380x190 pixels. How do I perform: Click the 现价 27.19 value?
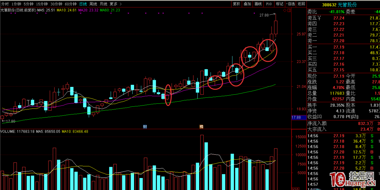tap(338, 76)
